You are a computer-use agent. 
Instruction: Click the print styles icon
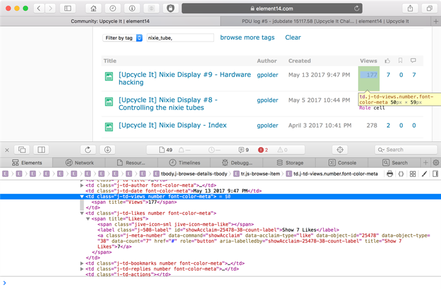coord(390,174)
